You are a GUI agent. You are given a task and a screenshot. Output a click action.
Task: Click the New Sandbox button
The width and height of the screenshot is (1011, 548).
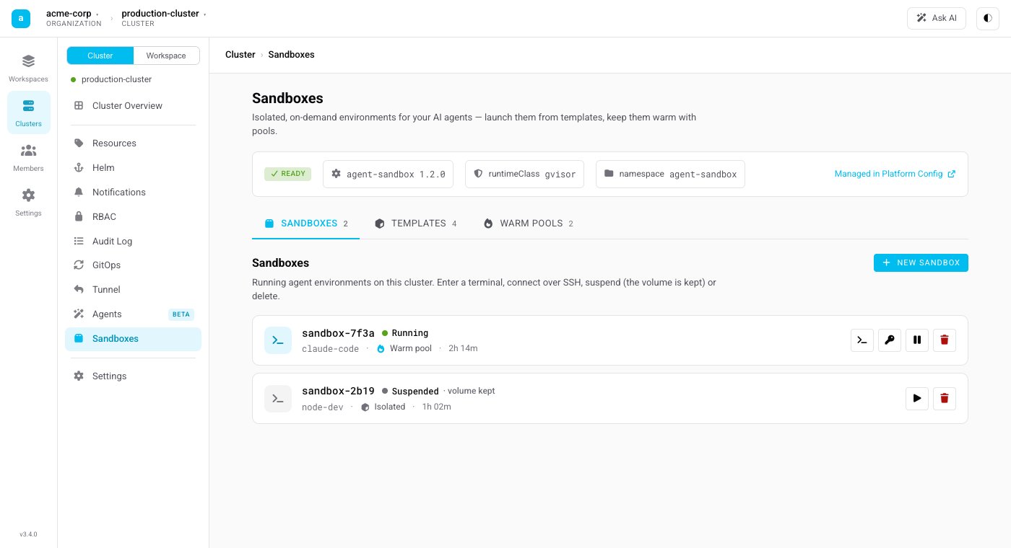click(x=921, y=263)
